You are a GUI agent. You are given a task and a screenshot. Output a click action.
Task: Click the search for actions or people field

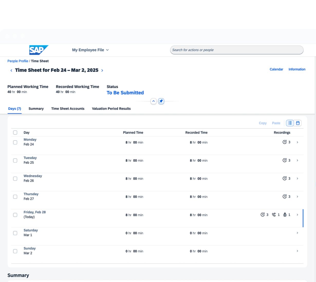(236, 50)
